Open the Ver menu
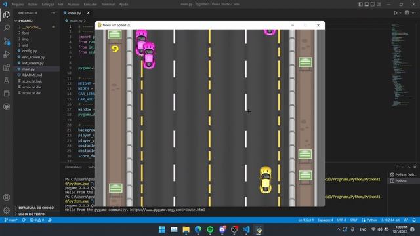This screenshot has width=420, height=236. pos(61,5)
